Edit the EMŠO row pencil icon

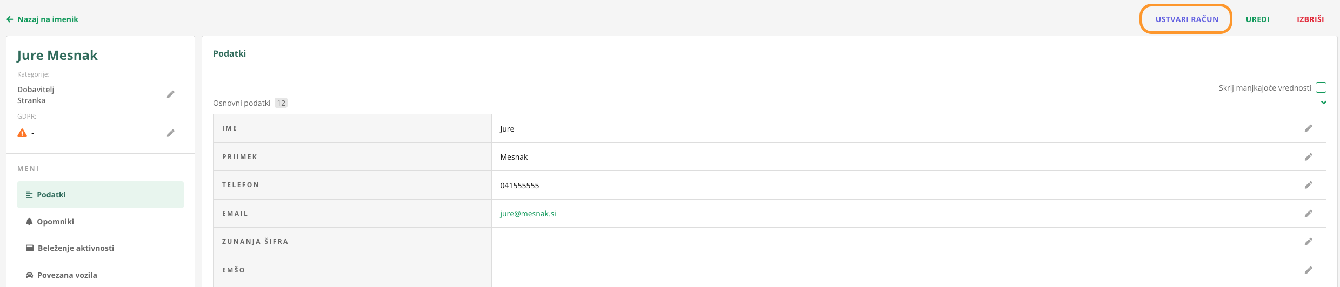click(1308, 270)
